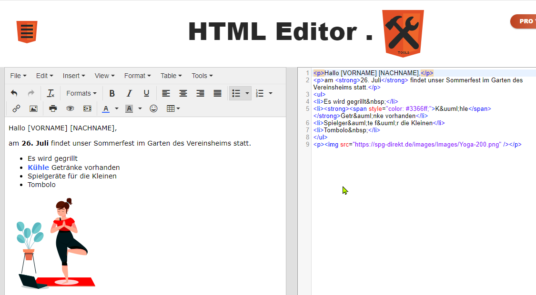Insert a link with the chain icon
536x295 pixels.
coord(16,108)
